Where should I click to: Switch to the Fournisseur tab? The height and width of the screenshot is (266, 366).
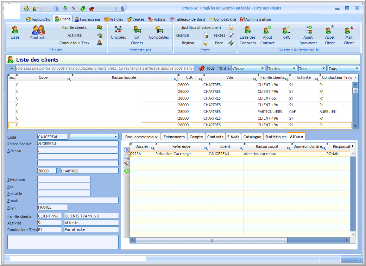87,19
